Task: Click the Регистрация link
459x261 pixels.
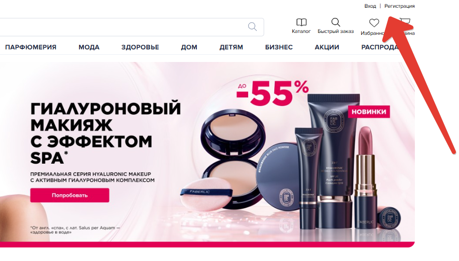Action: tap(399, 6)
